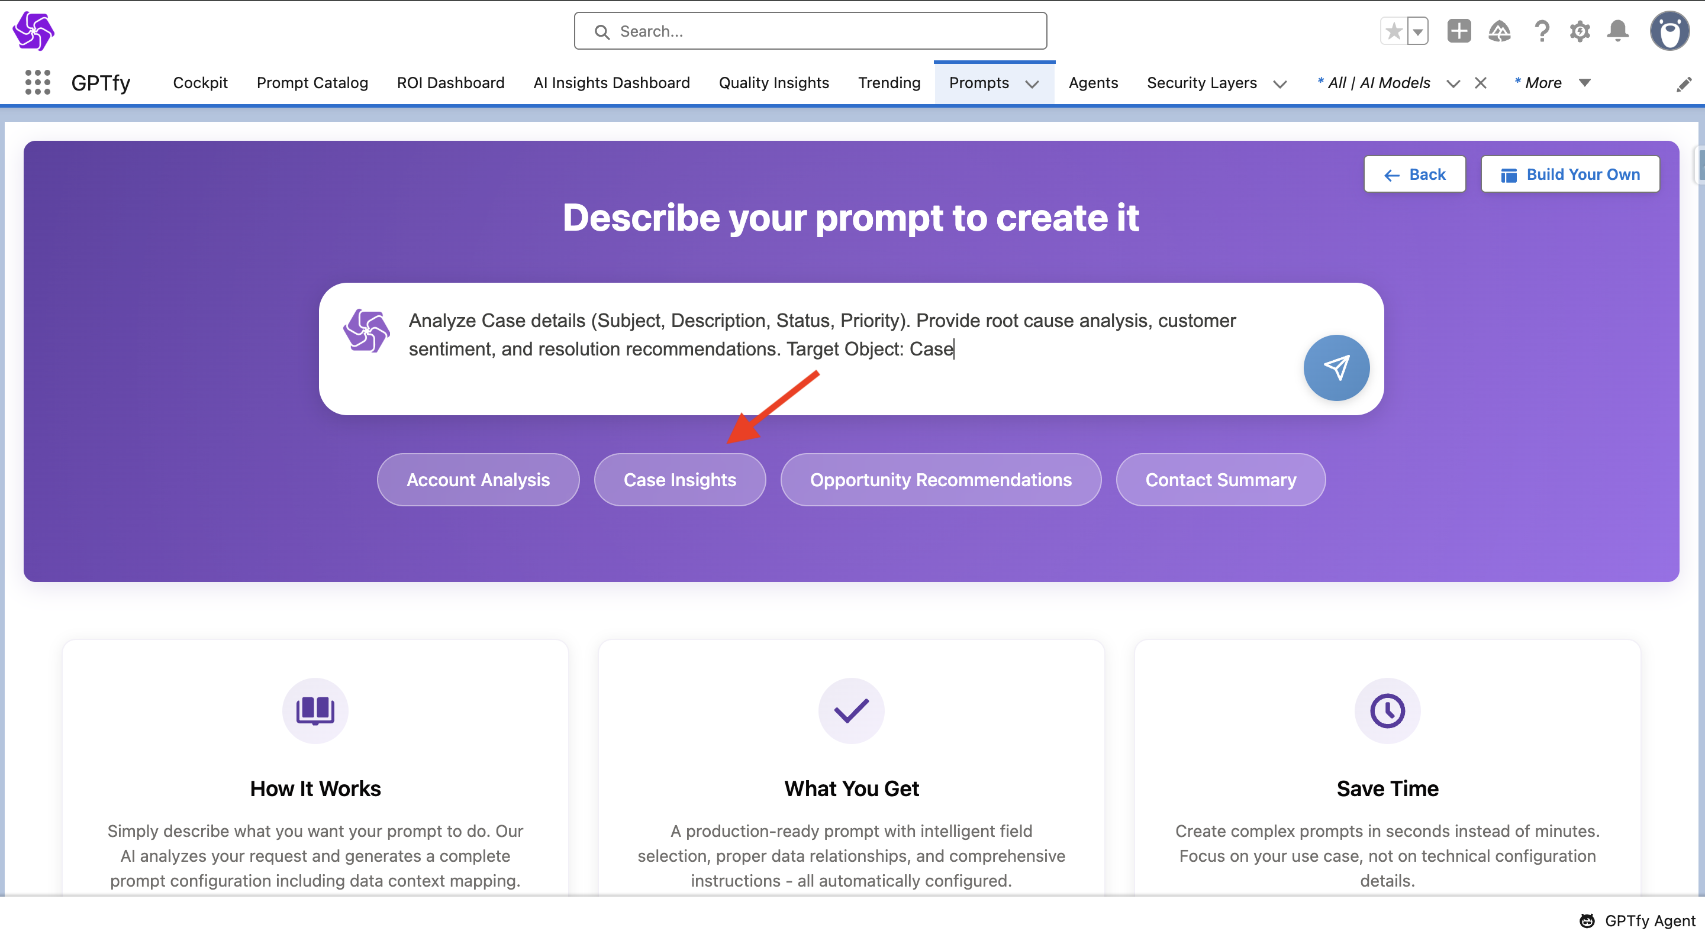Image resolution: width=1705 pixels, height=944 pixels.
Task: Switch to the Prompt Catalog tab
Action: coord(312,83)
